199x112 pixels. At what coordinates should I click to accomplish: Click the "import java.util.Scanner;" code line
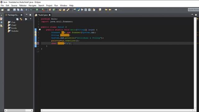[57, 21]
